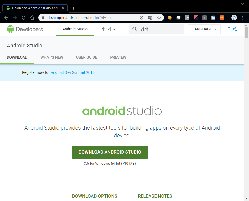Minimize the Chrome window
The image size is (249, 201).
(x=218, y=4)
